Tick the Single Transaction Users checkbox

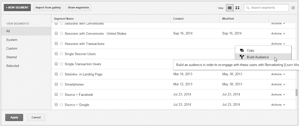56,64
